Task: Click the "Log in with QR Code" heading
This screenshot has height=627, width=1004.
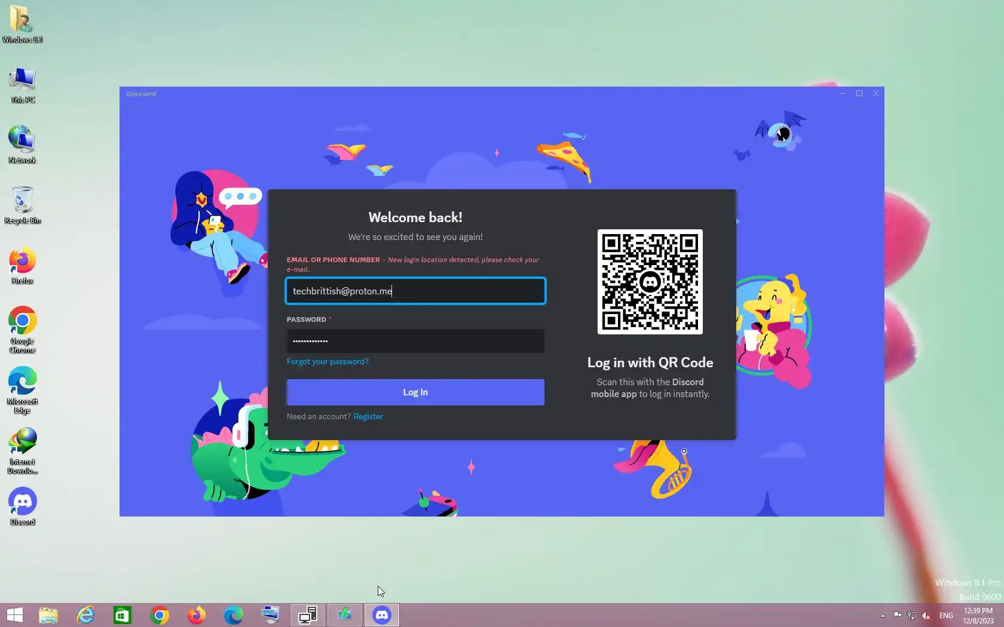Action: (650, 362)
